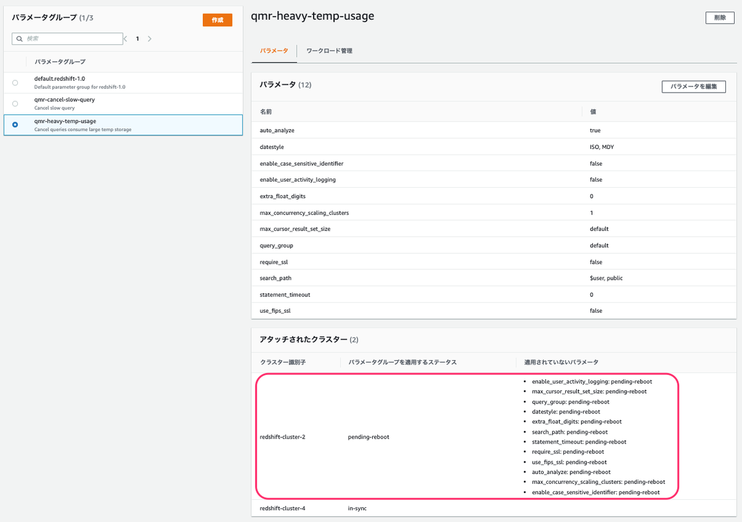Click require_ssl parameter name
742x522 pixels.
[275, 262]
